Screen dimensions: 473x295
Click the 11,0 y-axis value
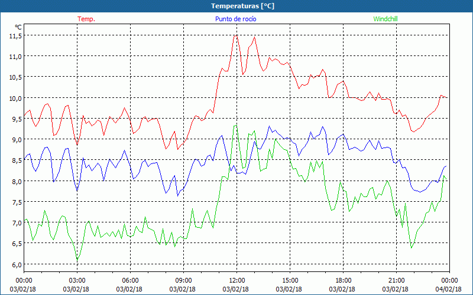(x=16, y=57)
